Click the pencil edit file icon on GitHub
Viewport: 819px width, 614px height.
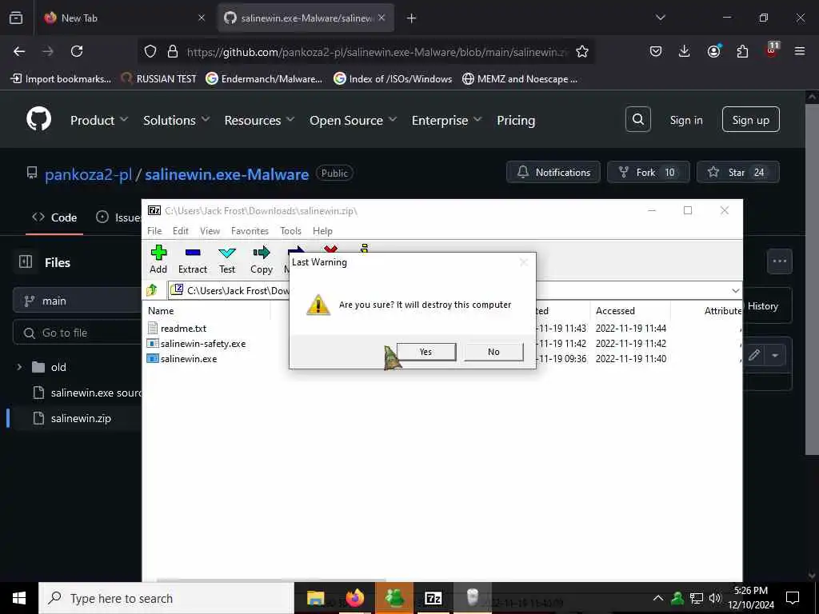click(753, 356)
